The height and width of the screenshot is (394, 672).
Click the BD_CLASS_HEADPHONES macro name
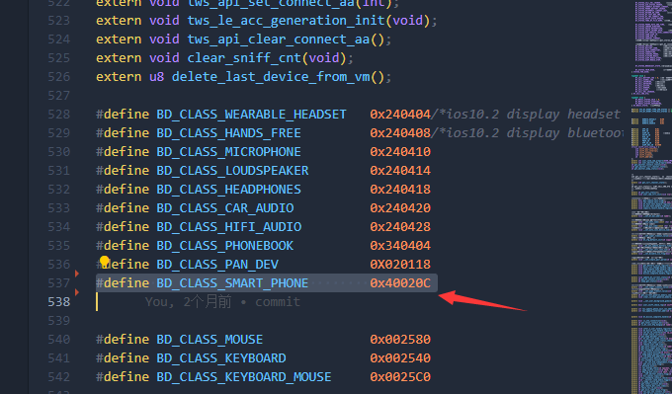[x=228, y=190]
